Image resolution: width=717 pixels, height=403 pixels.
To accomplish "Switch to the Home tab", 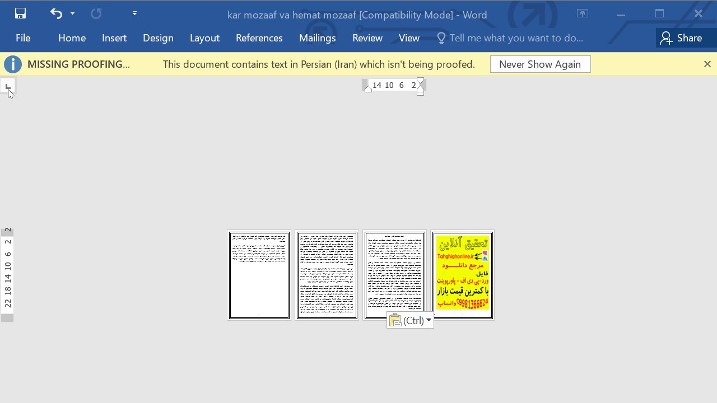I will pyautogui.click(x=72, y=38).
